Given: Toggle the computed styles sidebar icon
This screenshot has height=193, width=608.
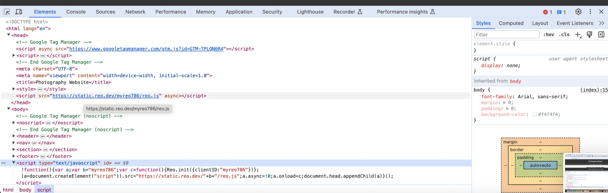Looking at the screenshot, I should pos(601,35).
